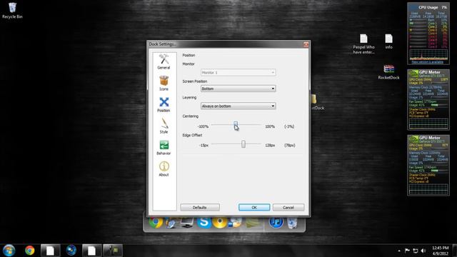Show hidden tray icons arrow
The height and width of the screenshot is (257, 457).
[399, 251]
